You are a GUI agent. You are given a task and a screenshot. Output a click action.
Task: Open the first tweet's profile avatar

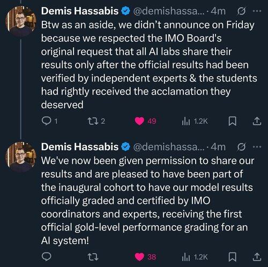(x=21, y=21)
